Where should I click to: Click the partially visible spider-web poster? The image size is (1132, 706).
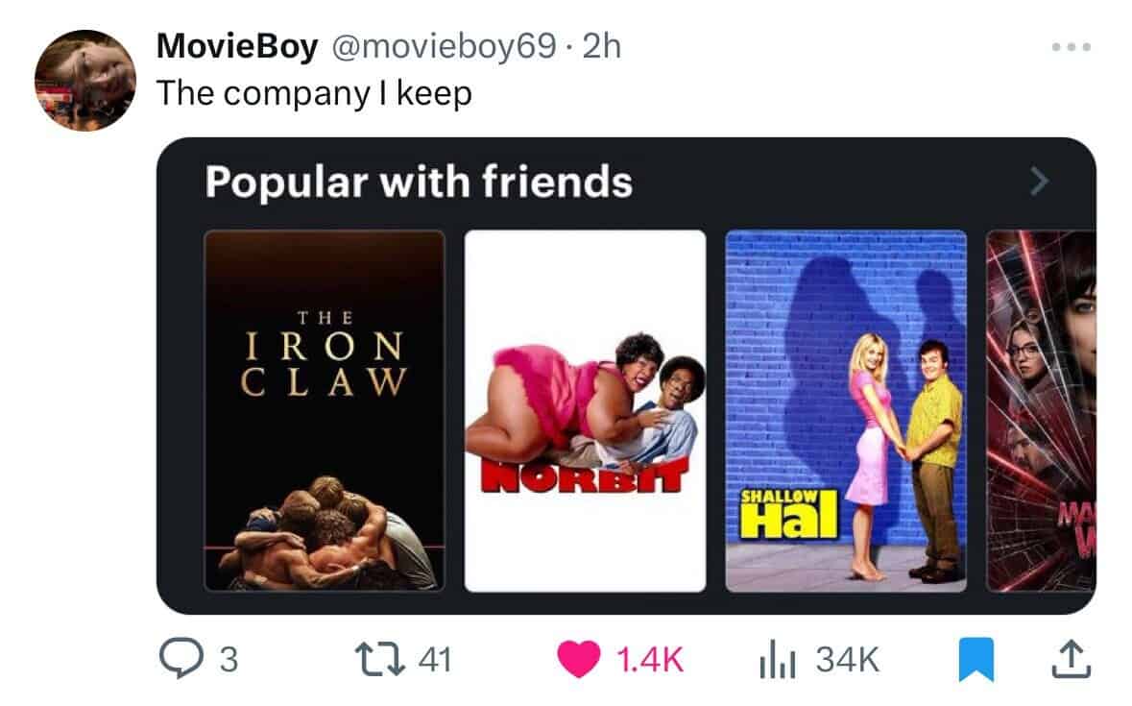(1041, 411)
